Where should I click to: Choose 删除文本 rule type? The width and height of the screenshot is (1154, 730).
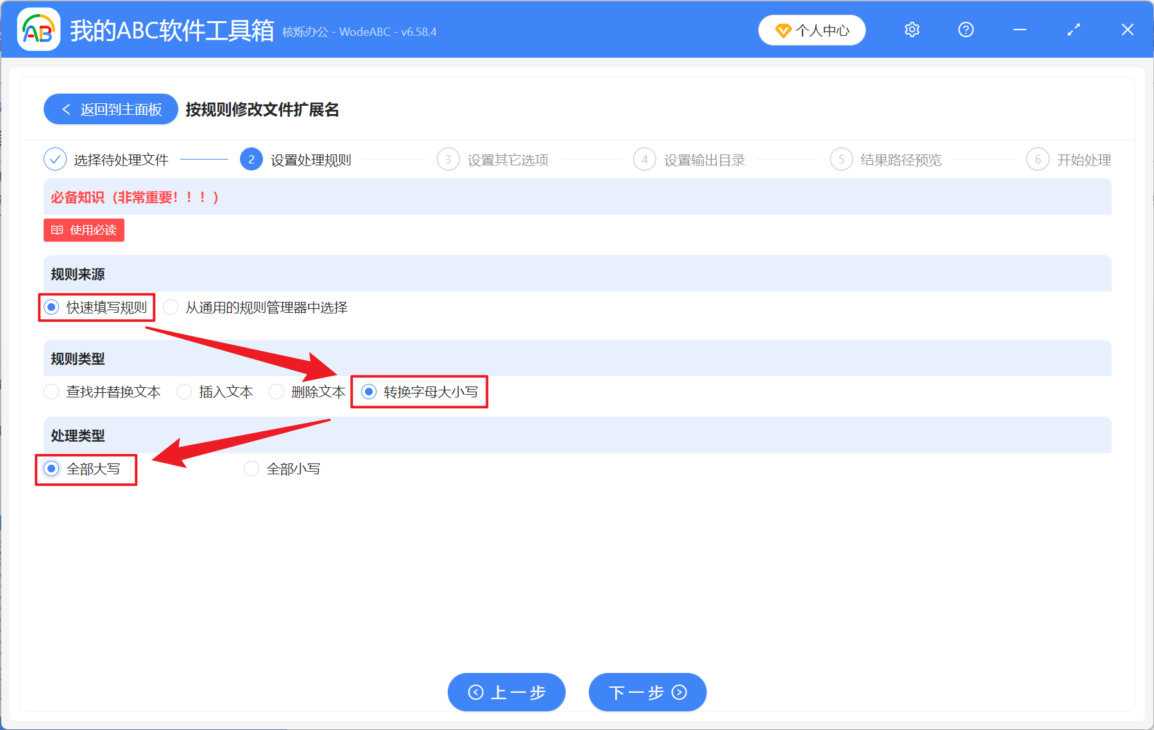click(307, 392)
